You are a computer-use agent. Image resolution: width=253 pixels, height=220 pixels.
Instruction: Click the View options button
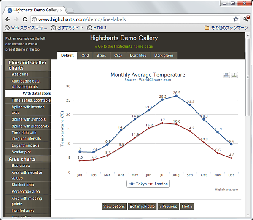coord(114,207)
